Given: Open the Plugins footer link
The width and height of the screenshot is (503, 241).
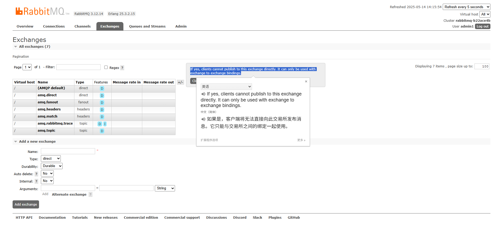Looking at the screenshot, I should click(275, 218).
